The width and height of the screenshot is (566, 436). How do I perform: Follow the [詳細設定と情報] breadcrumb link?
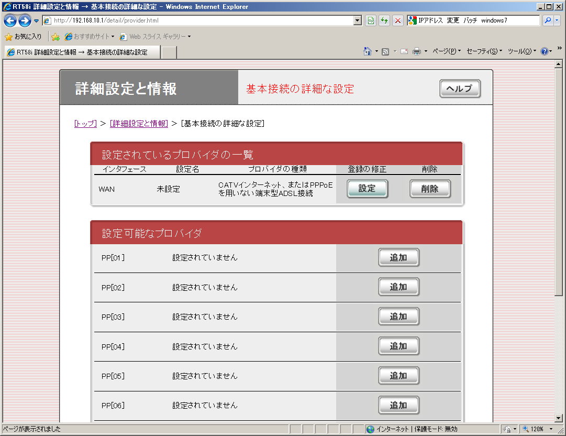point(139,124)
